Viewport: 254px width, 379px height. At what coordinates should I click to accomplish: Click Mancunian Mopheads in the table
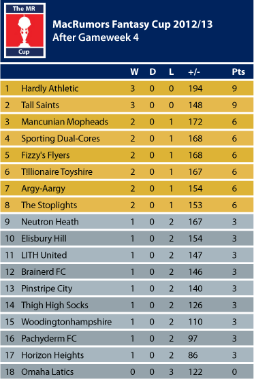click(65, 122)
